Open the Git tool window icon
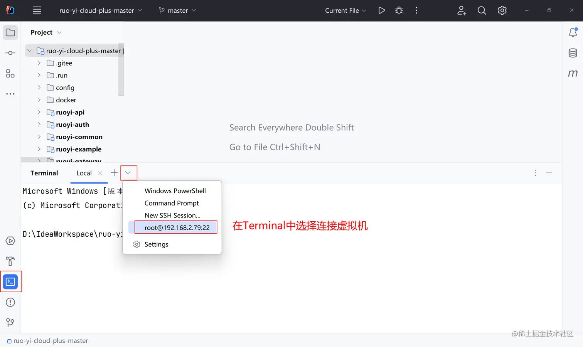This screenshot has width=583, height=347. (10, 322)
